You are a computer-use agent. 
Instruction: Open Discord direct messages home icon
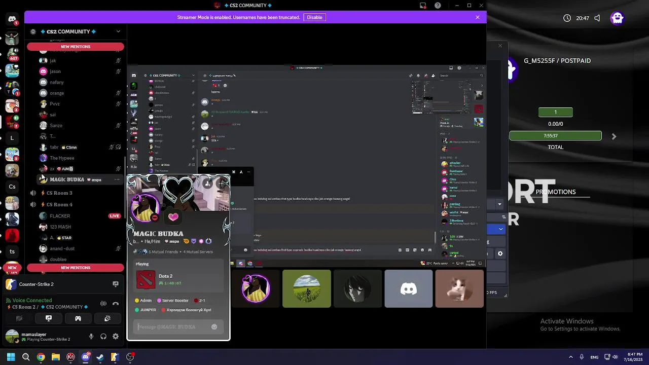pos(12,19)
